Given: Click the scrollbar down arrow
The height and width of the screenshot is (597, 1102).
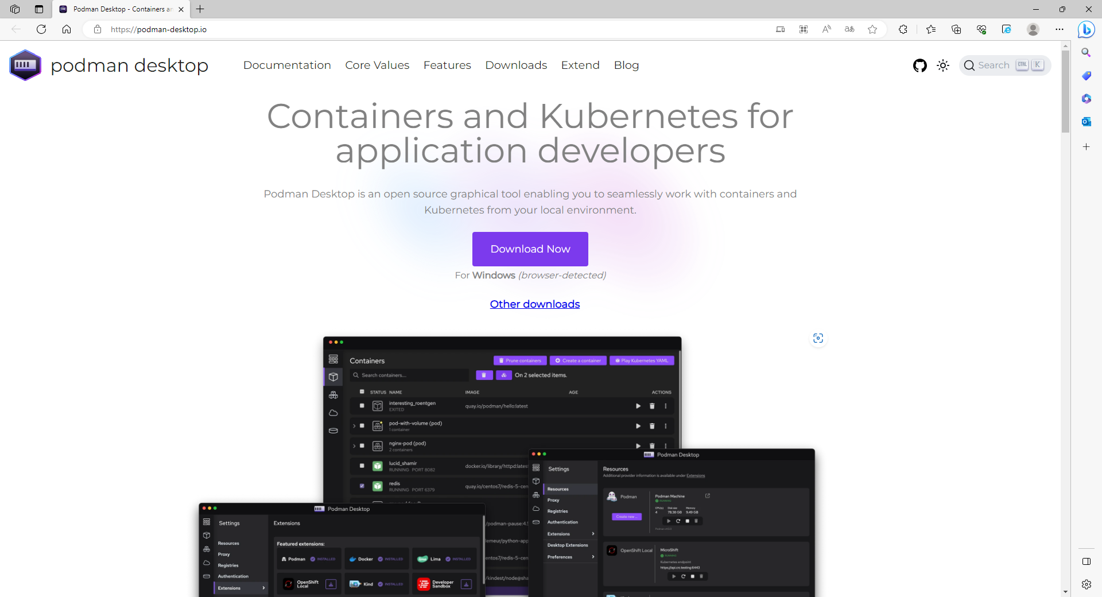Looking at the screenshot, I should point(1065,592).
